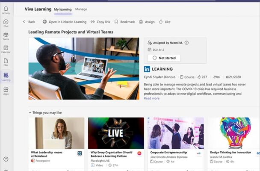Bookmark the course
260x171 pixels.
124,22
